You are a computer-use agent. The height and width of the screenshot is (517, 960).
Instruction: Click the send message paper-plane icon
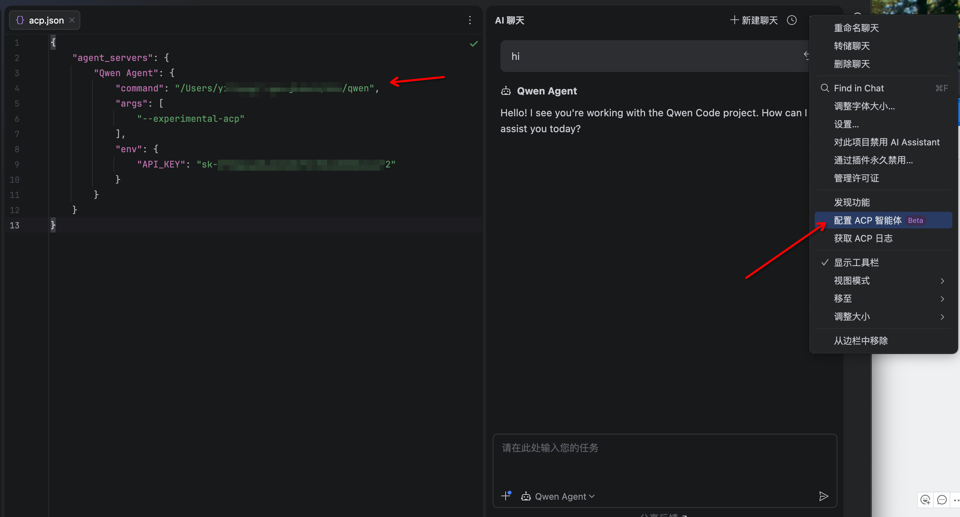point(824,496)
